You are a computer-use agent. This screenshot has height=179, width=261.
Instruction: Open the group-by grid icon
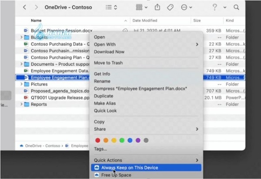[139, 7]
